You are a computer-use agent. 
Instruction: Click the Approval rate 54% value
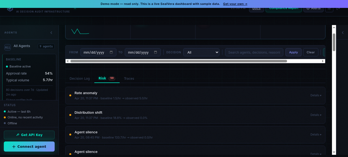(49, 73)
